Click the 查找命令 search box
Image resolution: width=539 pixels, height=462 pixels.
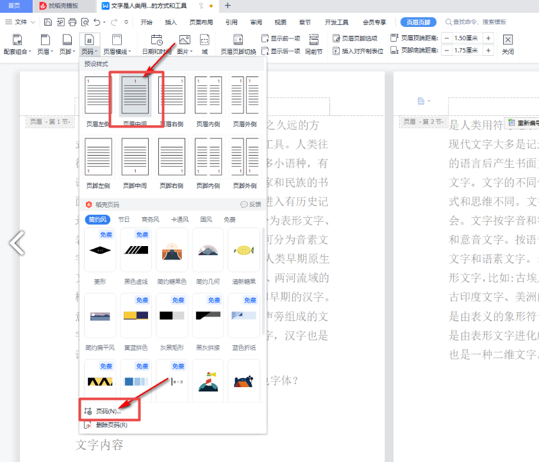pyautogui.click(x=476, y=22)
